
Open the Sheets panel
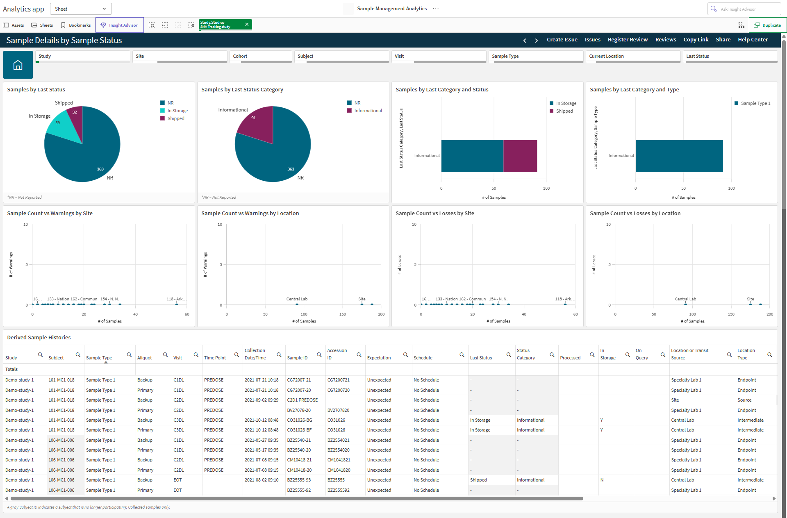(42, 25)
